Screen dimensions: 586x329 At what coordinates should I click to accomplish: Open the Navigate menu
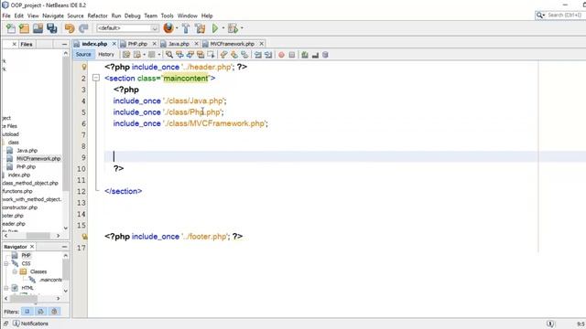click(x=53, y=16)
